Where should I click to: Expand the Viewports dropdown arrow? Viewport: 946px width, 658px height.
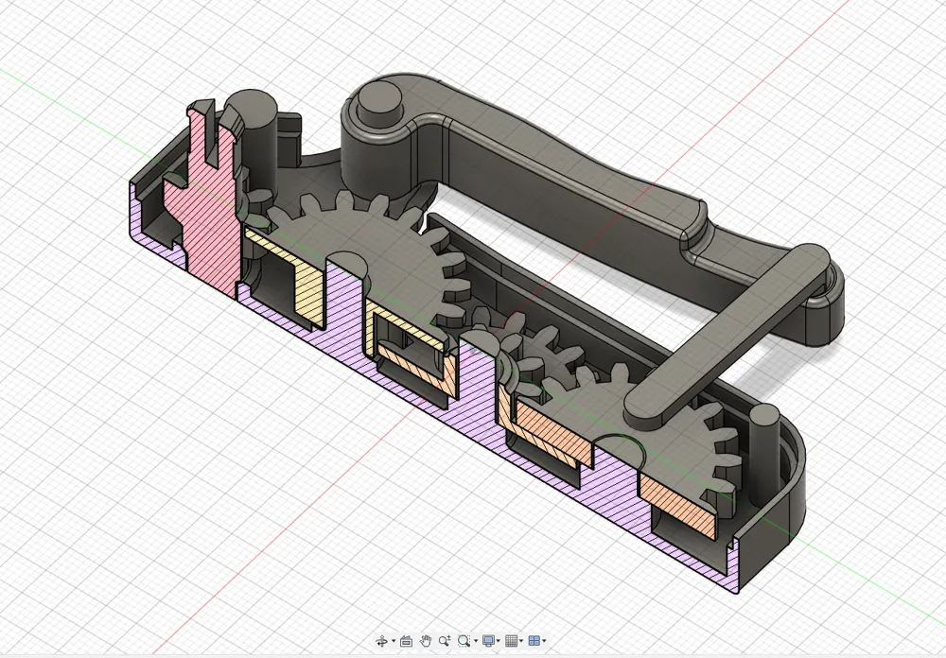tap(545, 641)
